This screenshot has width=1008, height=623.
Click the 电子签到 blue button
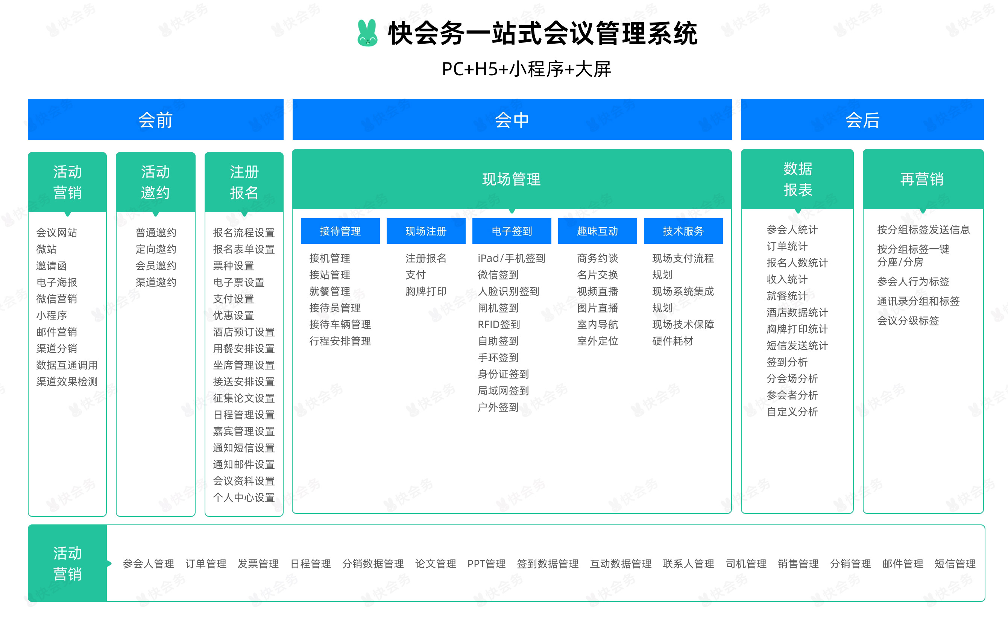(x=511, y=231)
